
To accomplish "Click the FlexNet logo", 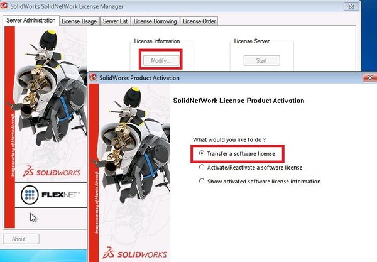I will (49, 195).
